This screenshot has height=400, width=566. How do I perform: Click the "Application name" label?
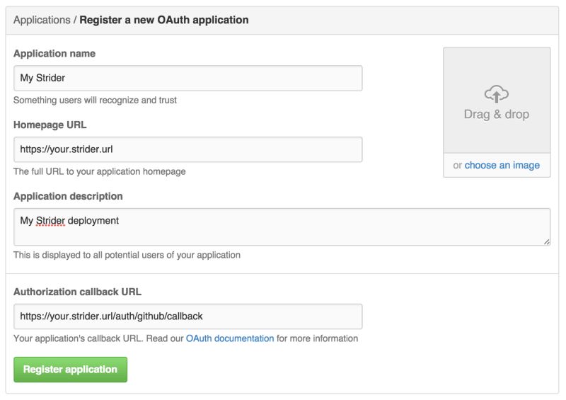pos(54,54)
